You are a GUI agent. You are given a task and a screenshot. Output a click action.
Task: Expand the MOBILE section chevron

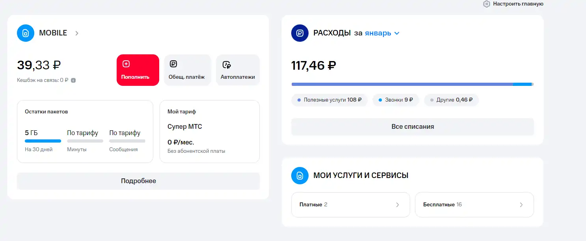(x=77, y=33)
